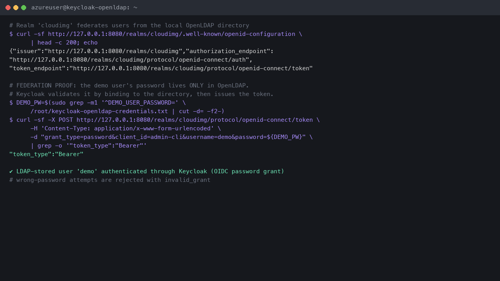
Task: Click the red close window button
Action: [8, 7]
